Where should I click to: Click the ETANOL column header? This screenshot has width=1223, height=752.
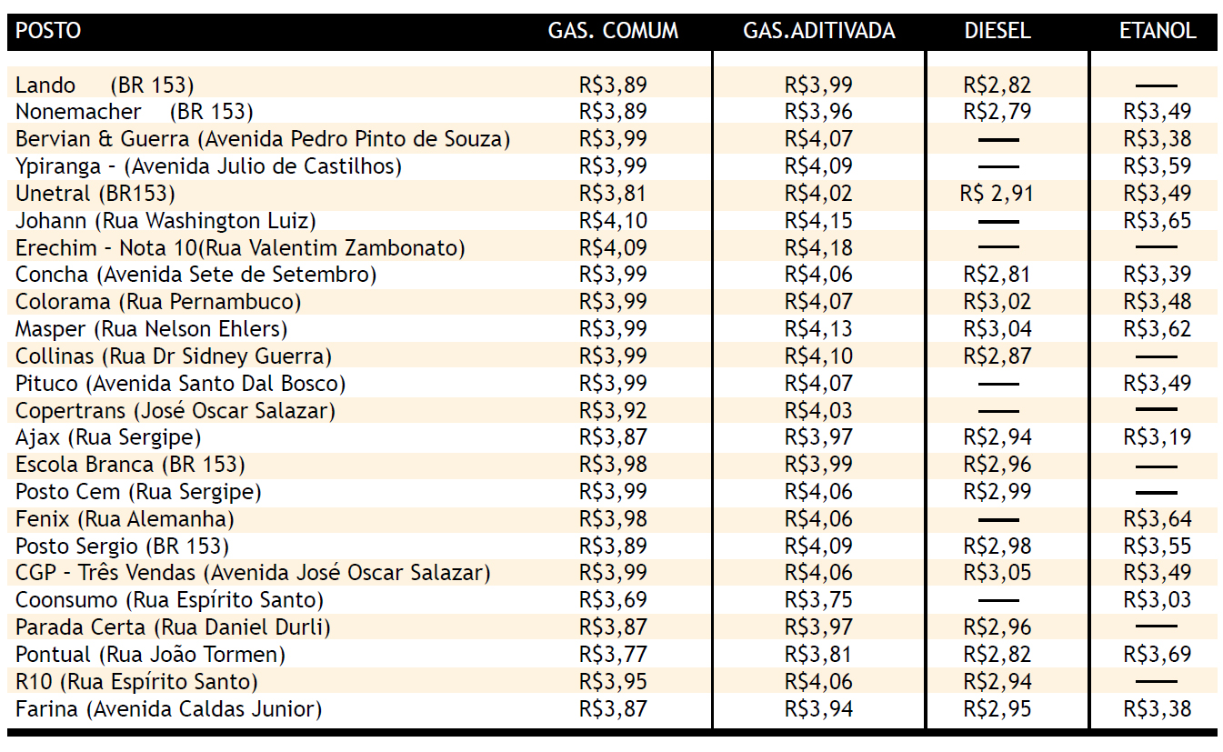pyautogui.click(x=1158, y=31)
